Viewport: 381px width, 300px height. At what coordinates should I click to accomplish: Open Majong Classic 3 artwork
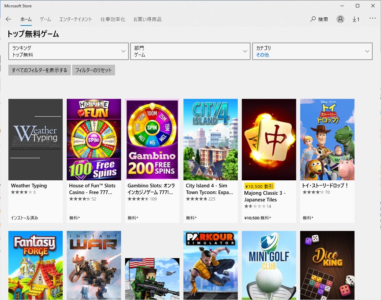point(269,139)
